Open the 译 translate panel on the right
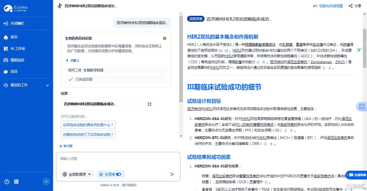The width and height of the screenshot is (367, 191). [x=361, y=106]
